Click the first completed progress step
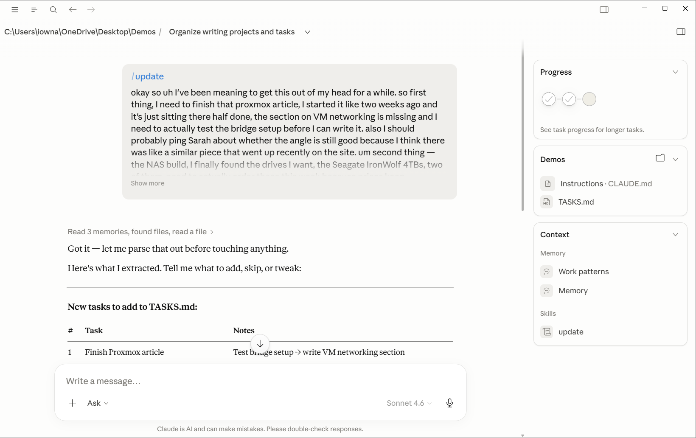696x438 pixels. 548,99
